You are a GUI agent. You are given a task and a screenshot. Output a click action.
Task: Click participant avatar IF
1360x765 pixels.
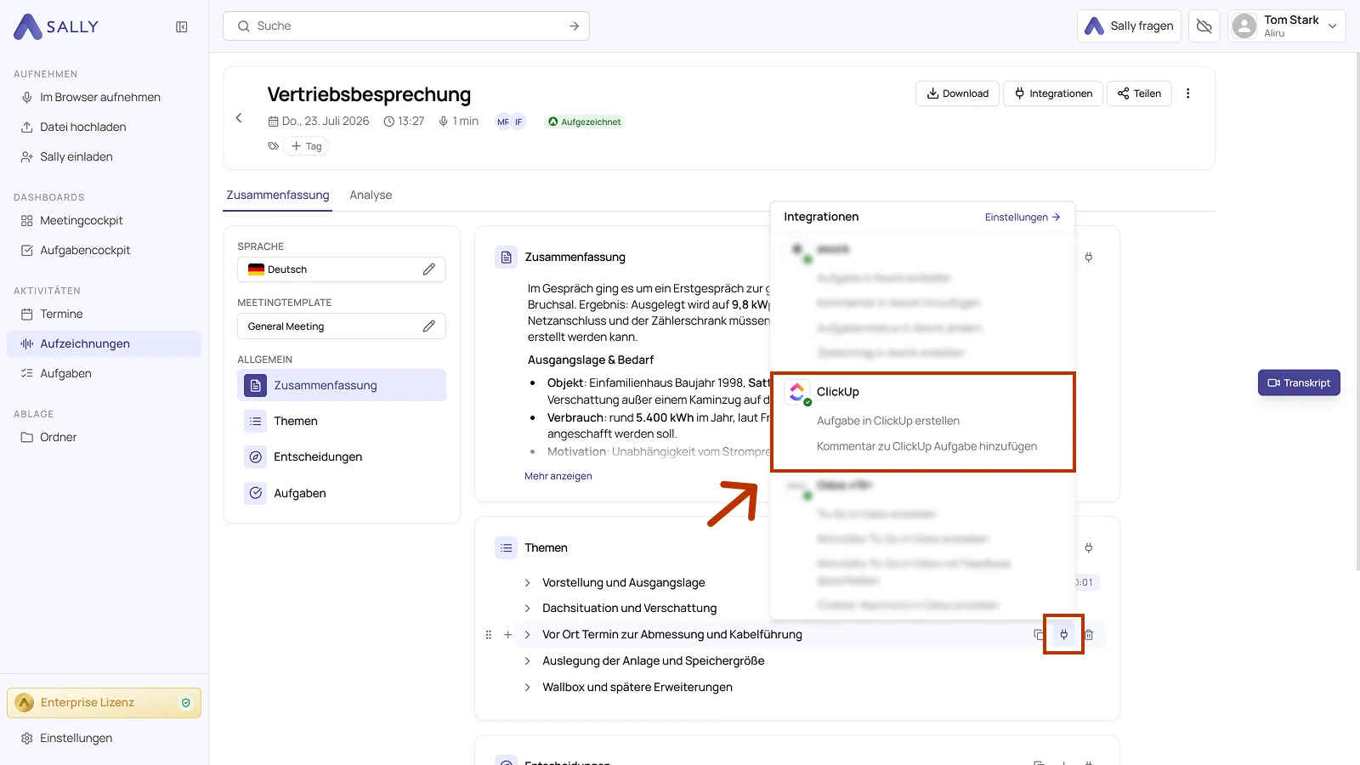pyautogui.click(x=518, y=122)
